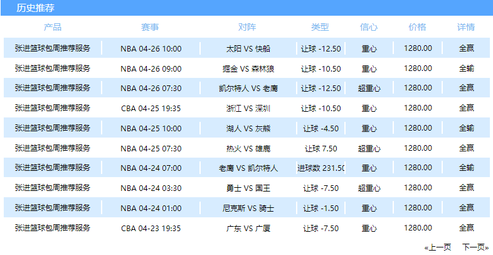Click the 信心 column header
The height and width of the screenshot is (255, 493).
pyautogui.click(x=369, y=28)
